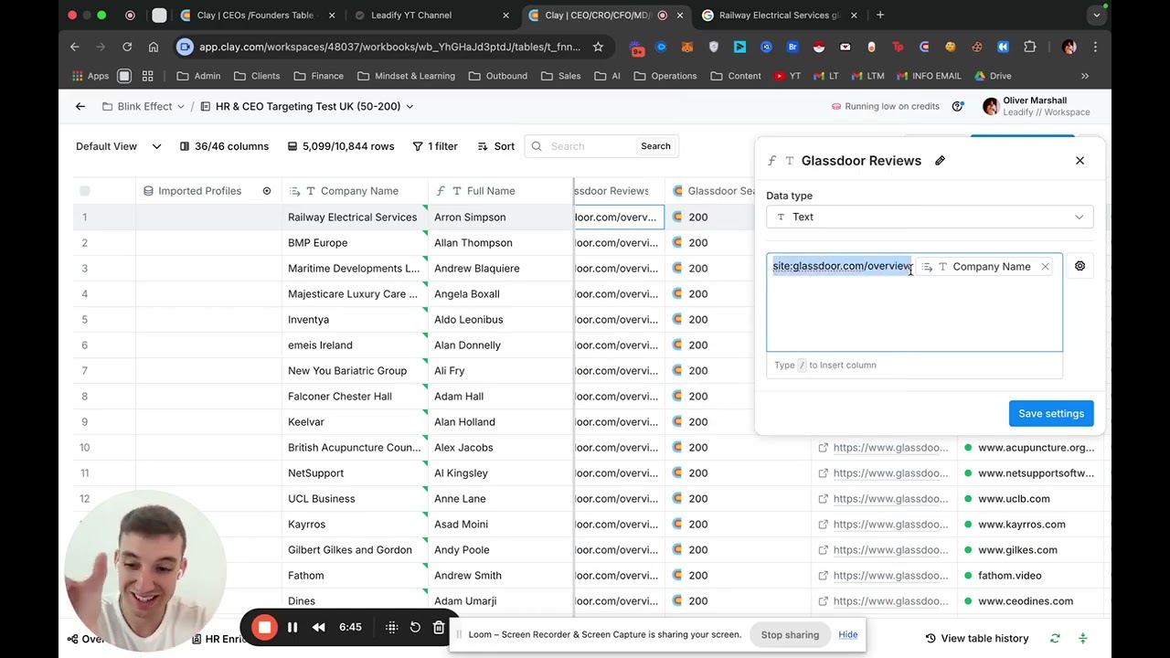Open the Loom drawing tools grid icon

tap(391, 627)
